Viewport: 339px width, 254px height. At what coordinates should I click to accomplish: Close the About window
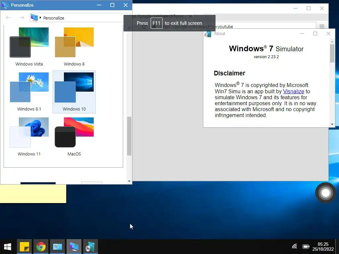coord(328,33)
